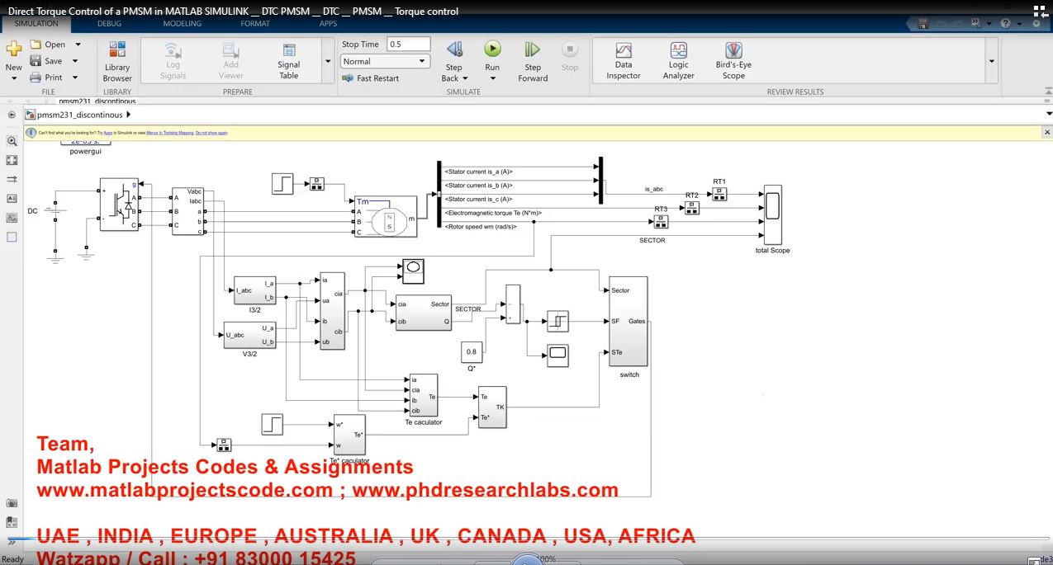Click the Stop Time input field
The height and width of the screenshot is (565, 1053).
409,44
